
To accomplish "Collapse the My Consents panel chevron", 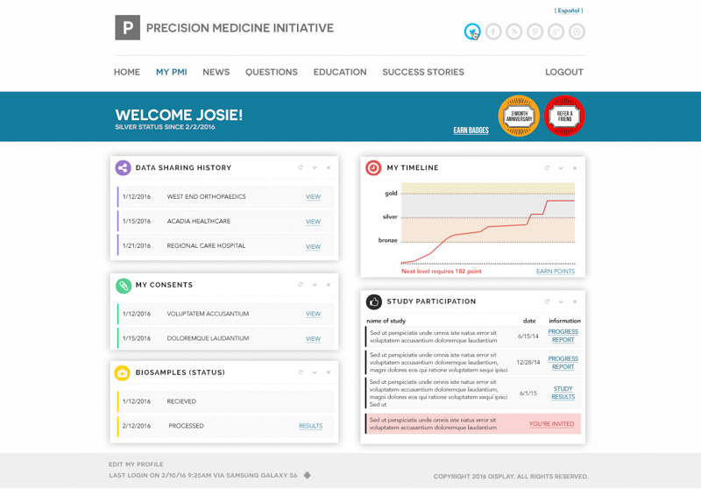I will [x=315, y=285].
